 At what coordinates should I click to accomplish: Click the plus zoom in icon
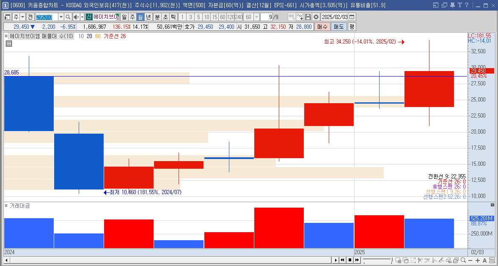coord(478,260)
